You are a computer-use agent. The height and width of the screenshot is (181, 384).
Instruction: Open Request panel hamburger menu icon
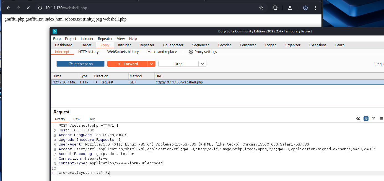[x=382, y=118]
